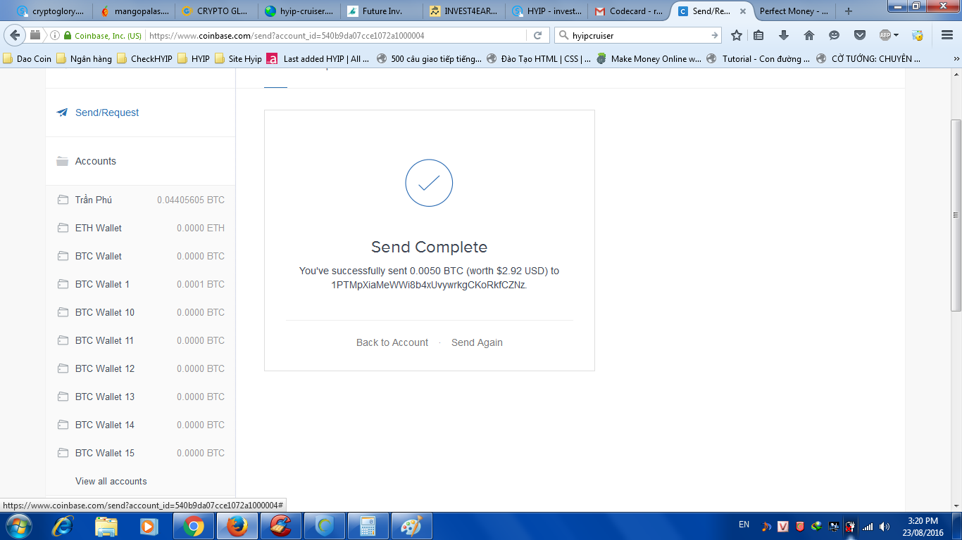The height and width of the screenshot is (540, 962).
Task: Show site identity info icon in address bar
Action: 55,35
